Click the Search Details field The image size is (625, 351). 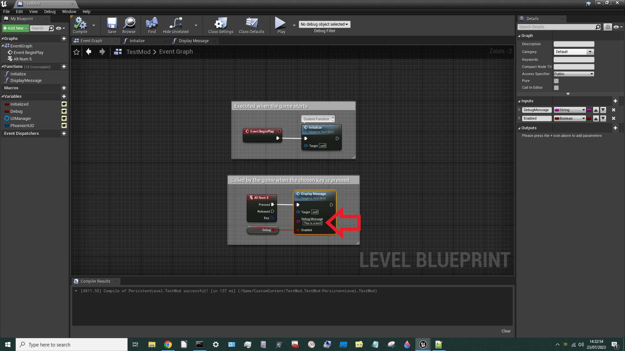[x=556, y=27]
